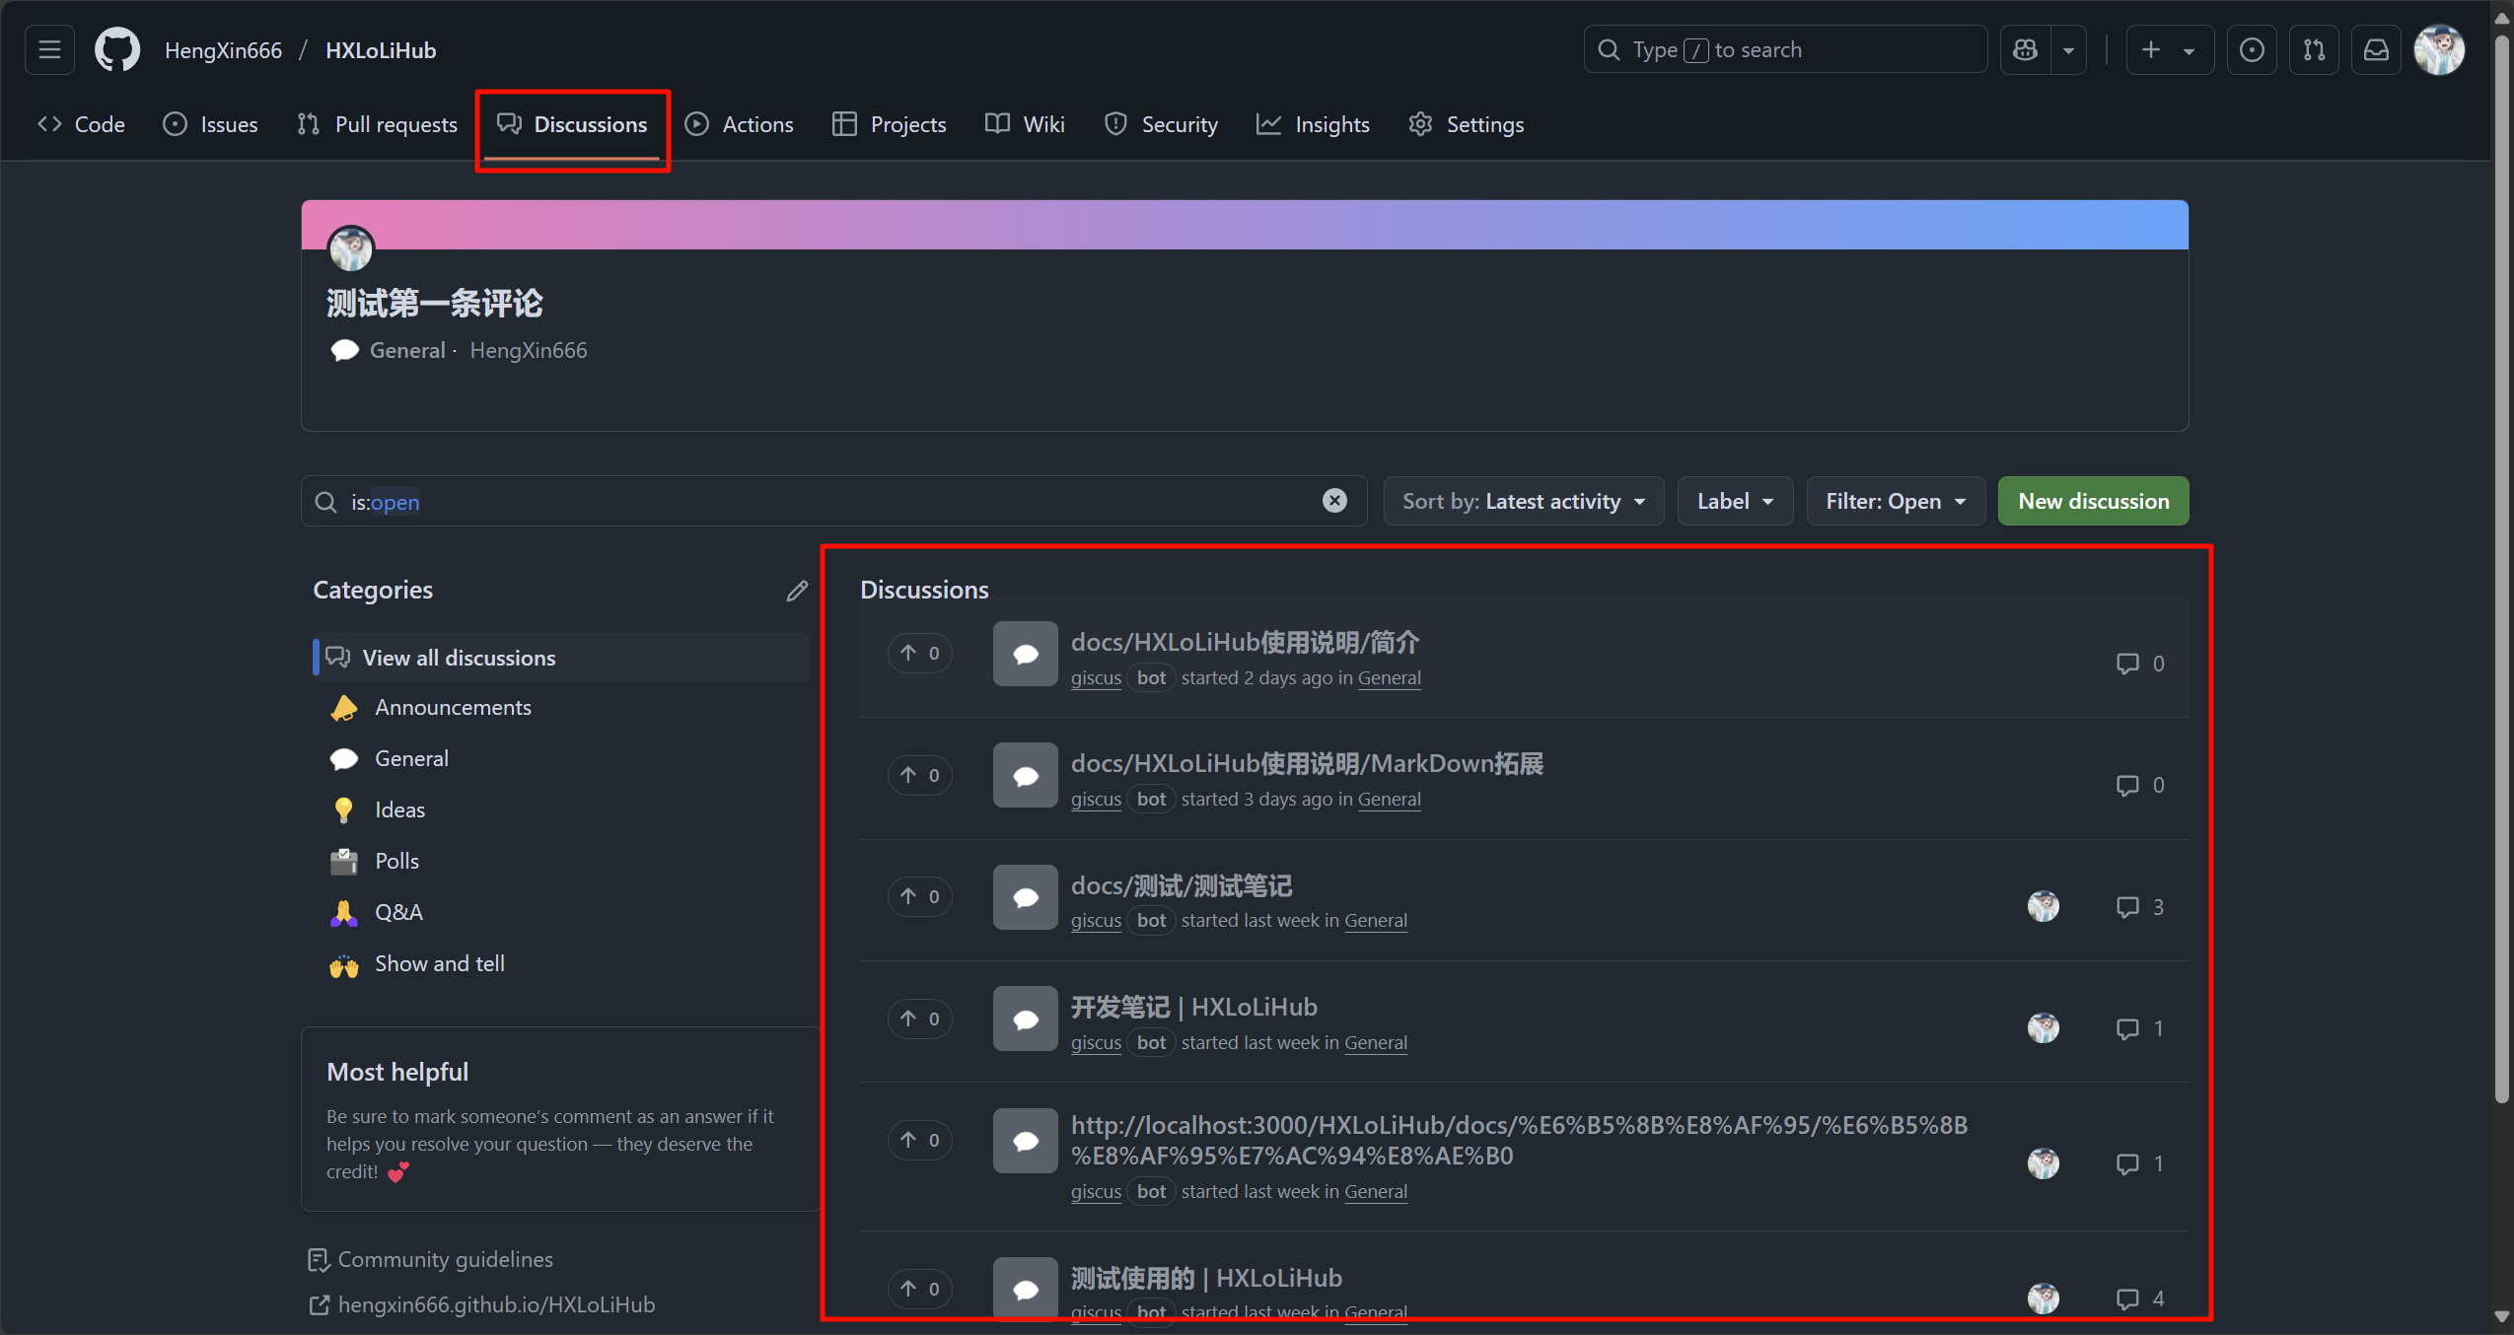Select View all discussions category
Viewport: 2514px width, 1335px height.
click(x=561, y=658)
